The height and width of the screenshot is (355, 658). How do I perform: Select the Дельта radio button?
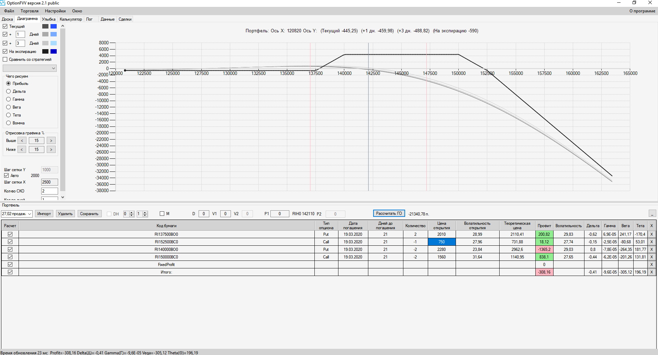[9, 91]
